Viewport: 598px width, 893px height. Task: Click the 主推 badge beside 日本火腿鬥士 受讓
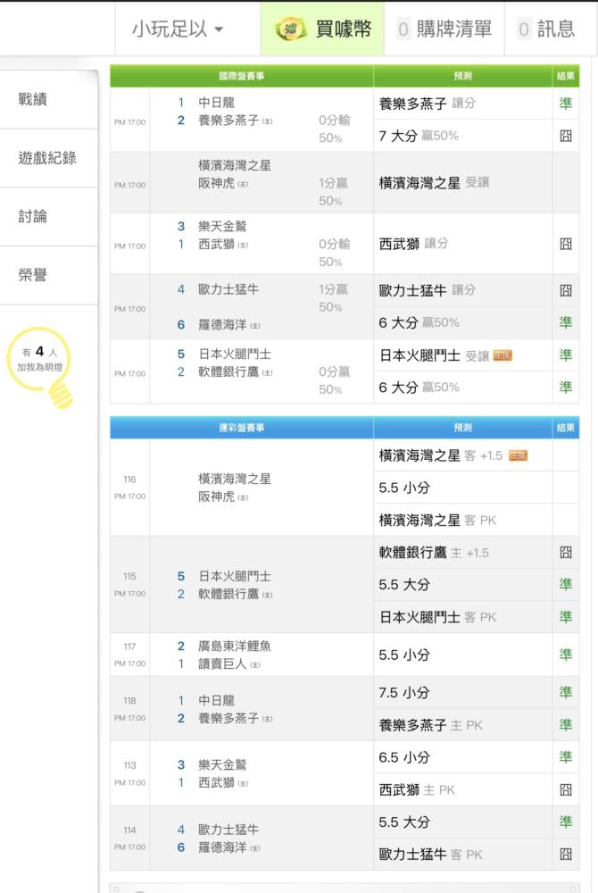pos(502,356)
